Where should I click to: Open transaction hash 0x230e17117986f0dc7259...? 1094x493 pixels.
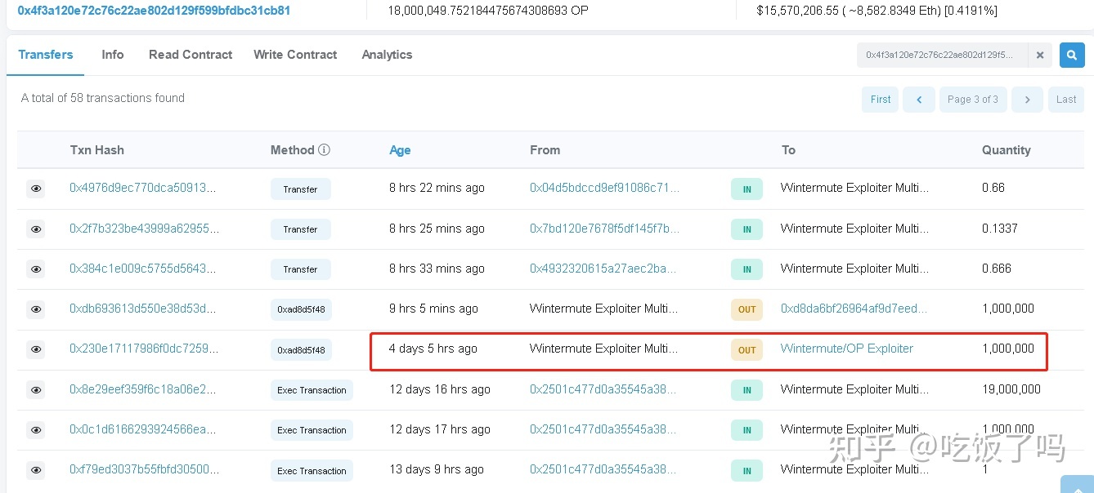pos(143,349)
